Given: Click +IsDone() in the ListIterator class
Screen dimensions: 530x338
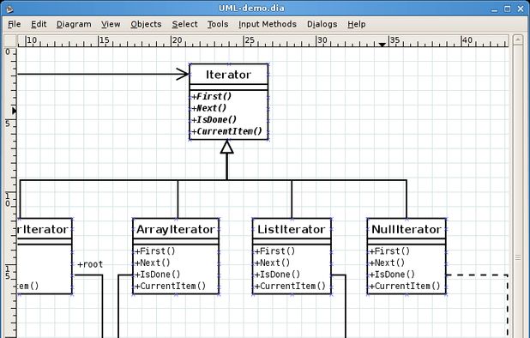Looking at the screenshot, I should [x=278, y=275].
